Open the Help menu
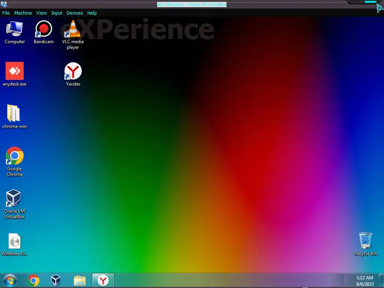Viewport: 384px width, 288px height. coord(92,13)
